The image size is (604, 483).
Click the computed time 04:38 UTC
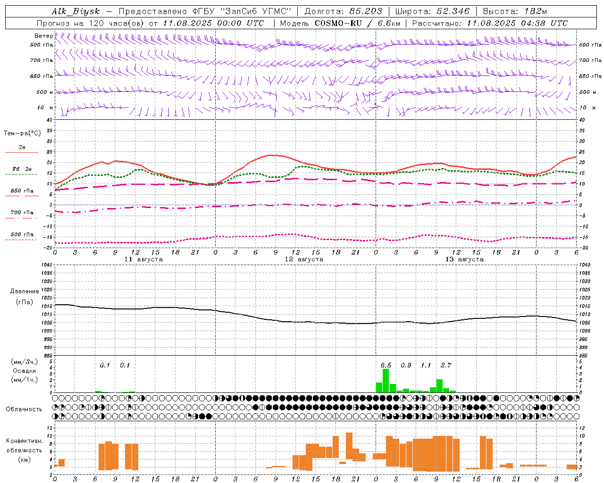click(x=544, y=23)
